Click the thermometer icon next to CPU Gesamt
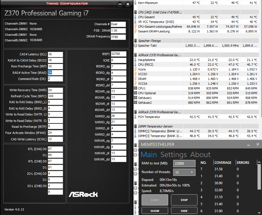 (135, 17)
